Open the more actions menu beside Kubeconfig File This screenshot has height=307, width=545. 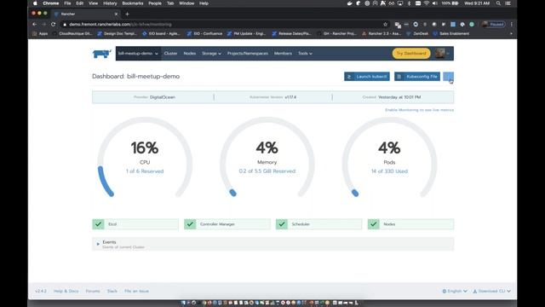449,77
